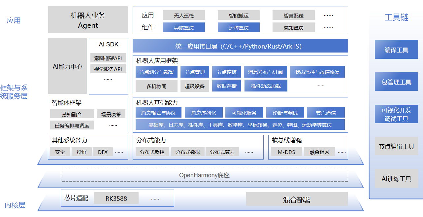Select the 无人巡检 application box
Viewport: 423px width, 217px height.
click(184, 15)
